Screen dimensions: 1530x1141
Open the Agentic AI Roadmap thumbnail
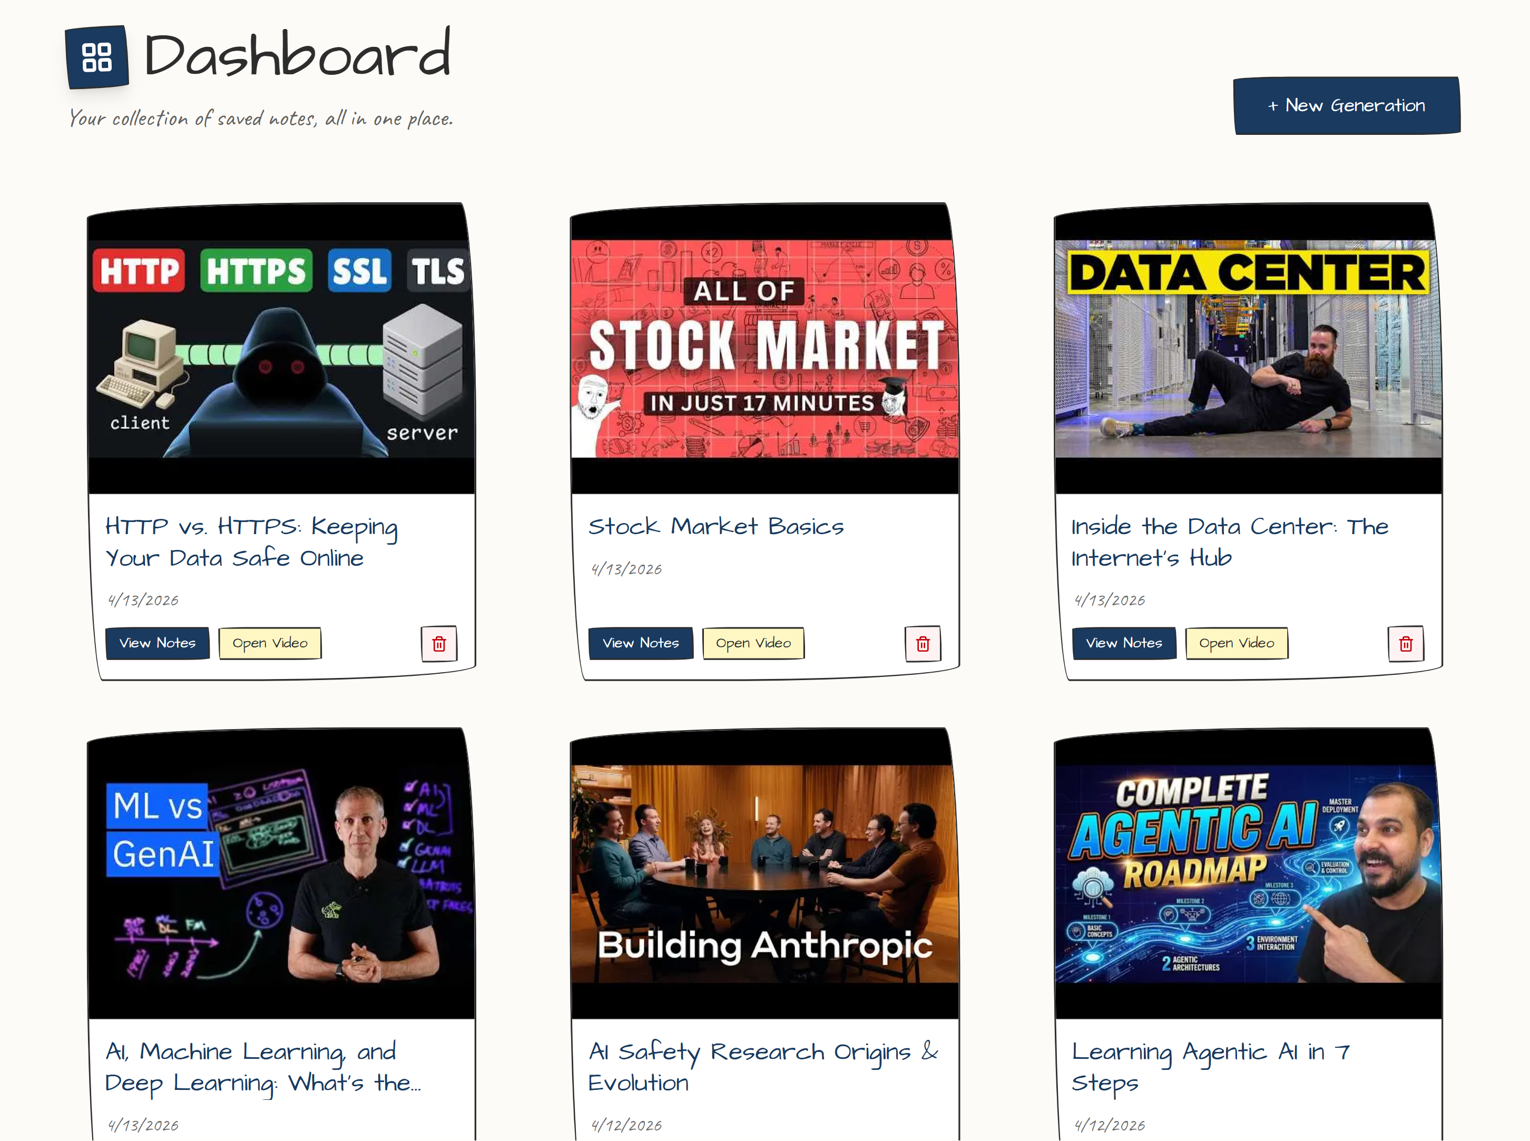pos(1248,874)
